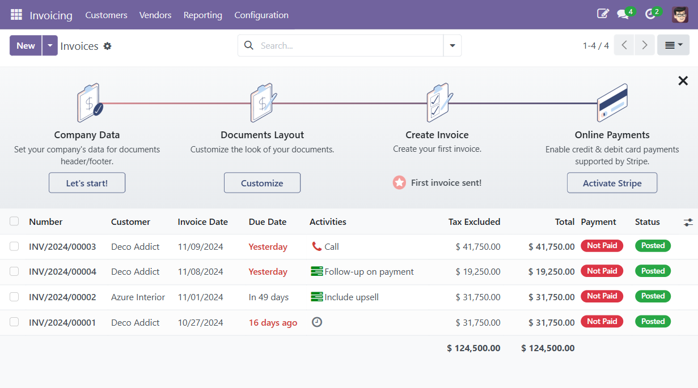The height and width of the screenshot is (388, 698).
Task: Open the activities clock icon in the navbar
Action: tap(650, 14)
